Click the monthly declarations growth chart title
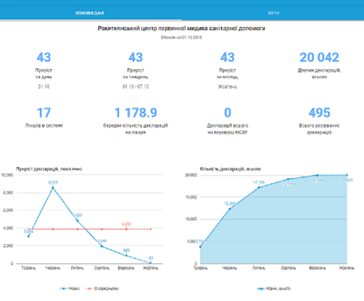The height and width of the screenshot is (301, 364). (x=49, y=169)
